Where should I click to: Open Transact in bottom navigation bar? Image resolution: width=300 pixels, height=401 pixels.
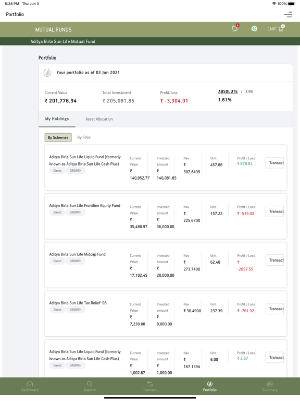coord(150,386)
